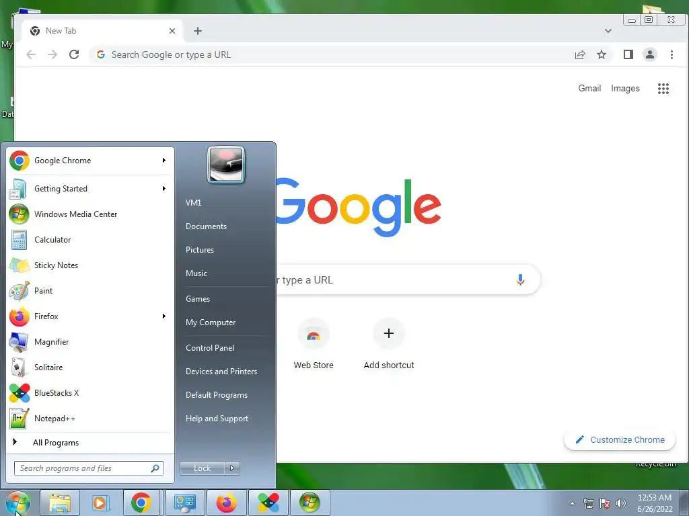Show All Programs list
This screenshot has height=516, width=689.
[90, 442]
